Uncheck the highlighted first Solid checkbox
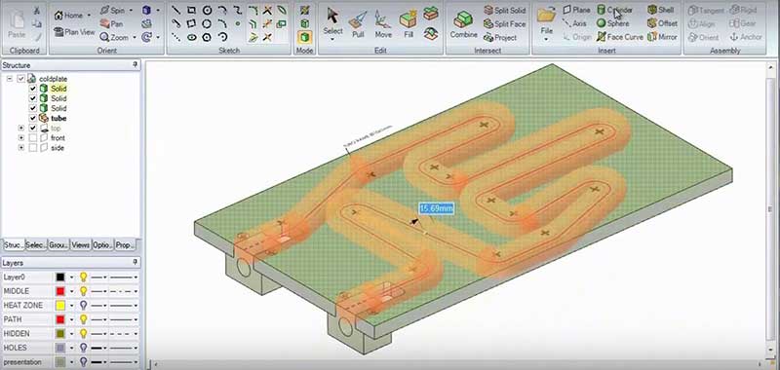The height and width of the screenshot is (370, 780). [x=33, y=89]
